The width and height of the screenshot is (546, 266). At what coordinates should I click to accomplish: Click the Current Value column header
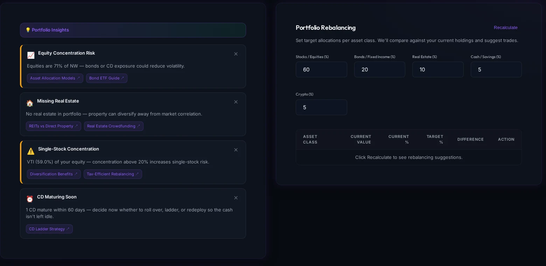tap(361, 139)
